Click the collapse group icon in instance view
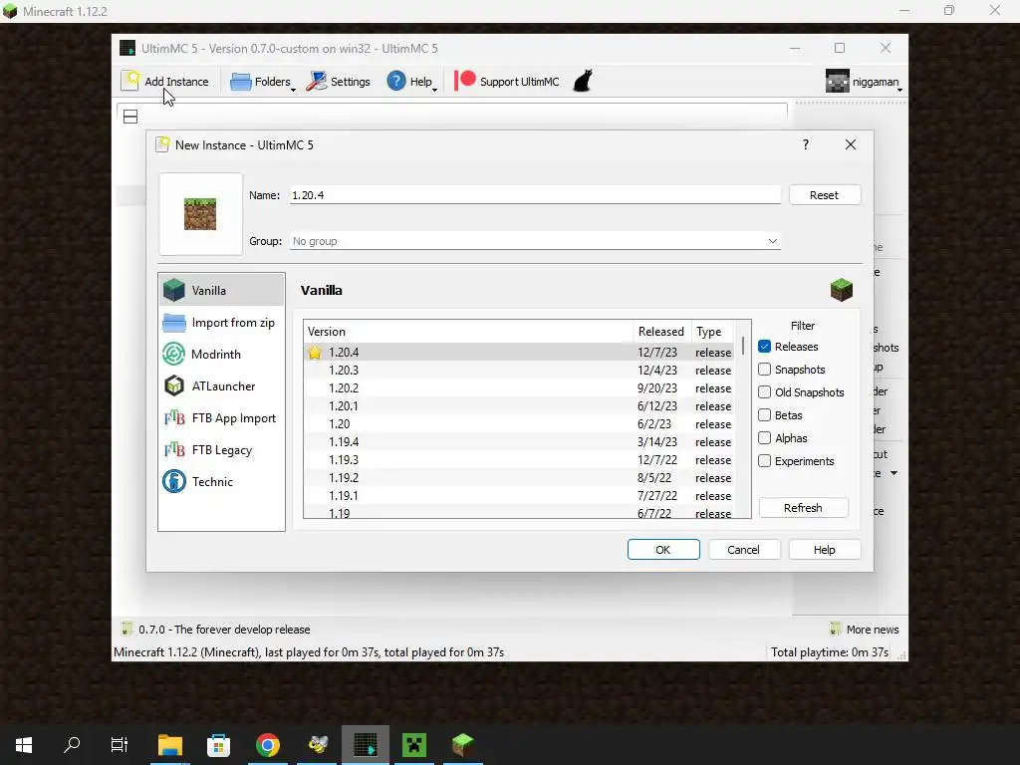Image resolution: width=1020 pixels, height=765 pixels. coord(130,117)
